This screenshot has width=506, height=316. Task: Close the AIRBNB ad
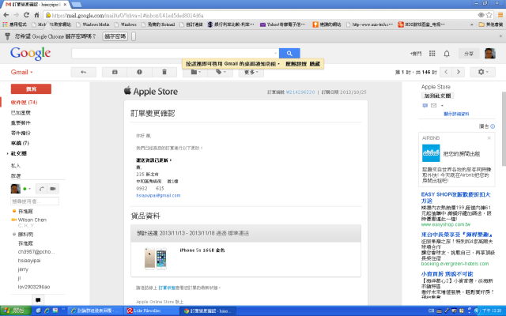pos(489,138)
